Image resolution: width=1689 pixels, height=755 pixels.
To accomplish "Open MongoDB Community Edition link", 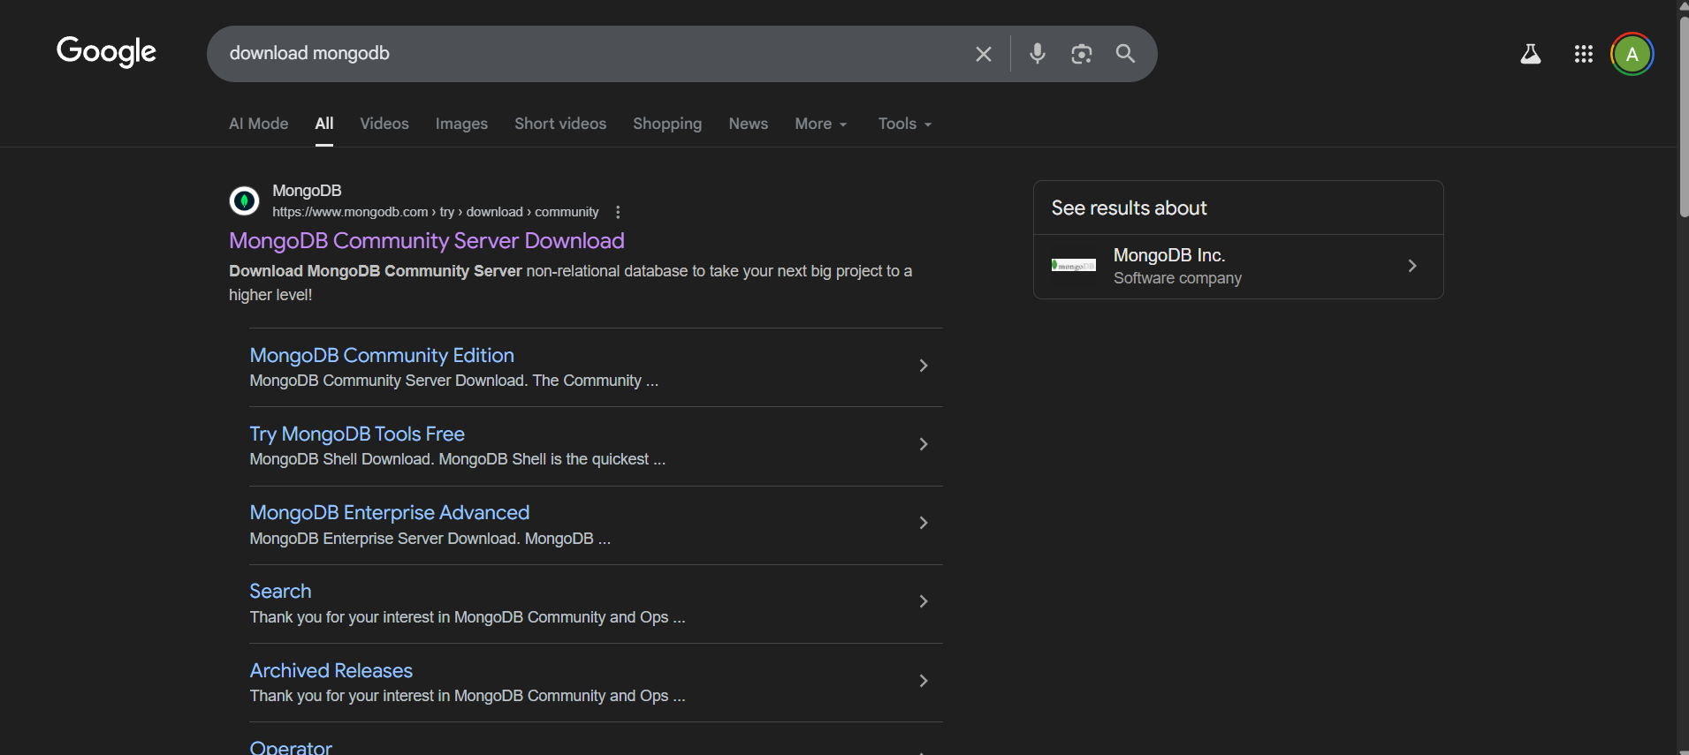I will [x=382, y=355].
